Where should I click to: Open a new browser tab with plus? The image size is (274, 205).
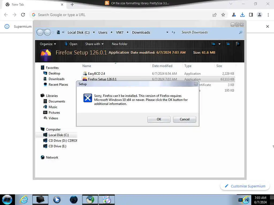[72, 5]
